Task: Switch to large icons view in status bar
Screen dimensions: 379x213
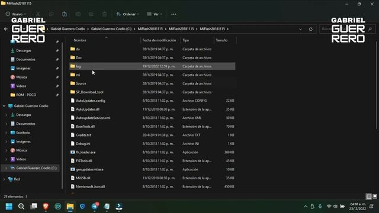Action: click(x=375, y=196)
